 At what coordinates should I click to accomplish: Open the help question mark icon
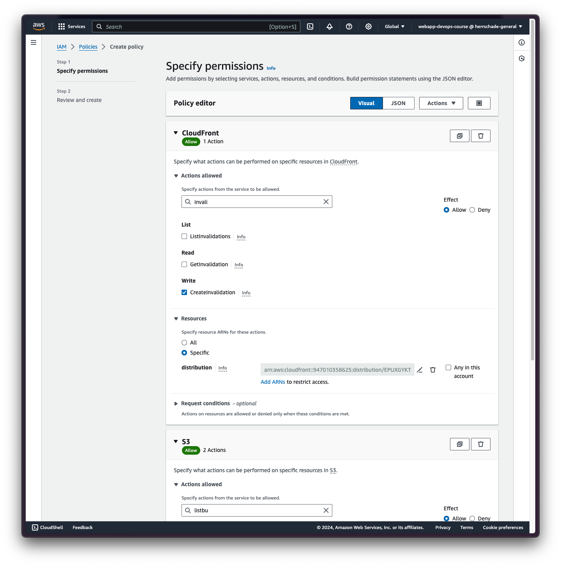click(x=349, y=26)
